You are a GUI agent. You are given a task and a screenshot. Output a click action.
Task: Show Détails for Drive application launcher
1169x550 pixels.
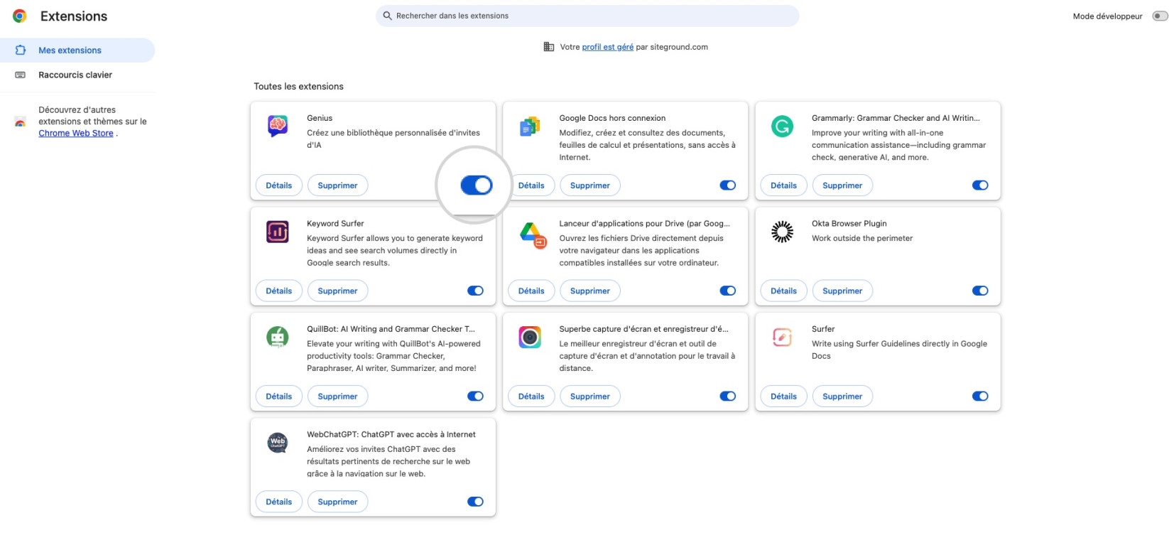point(531,291)
